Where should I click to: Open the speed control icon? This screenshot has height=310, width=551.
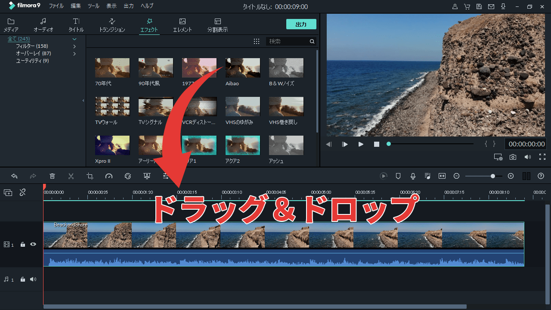point(109,176)
